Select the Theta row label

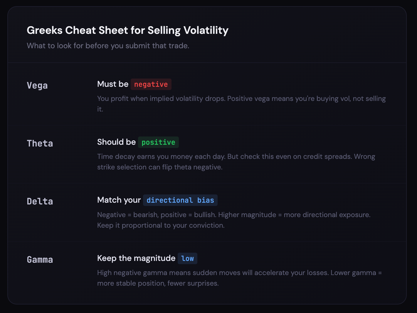point(40,144)
